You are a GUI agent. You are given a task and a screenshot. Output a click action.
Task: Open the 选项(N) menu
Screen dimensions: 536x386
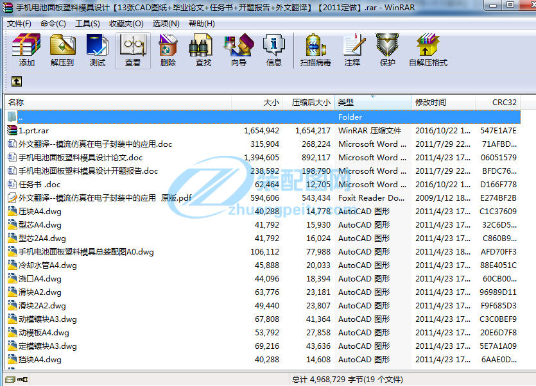point(166,24)
